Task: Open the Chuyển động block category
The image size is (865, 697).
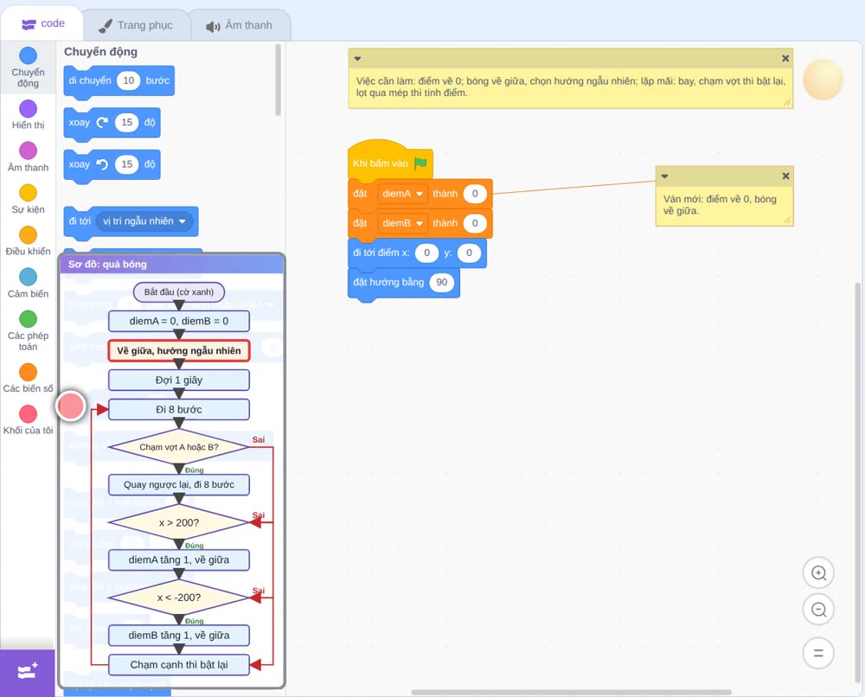Action: coord(28,67)
